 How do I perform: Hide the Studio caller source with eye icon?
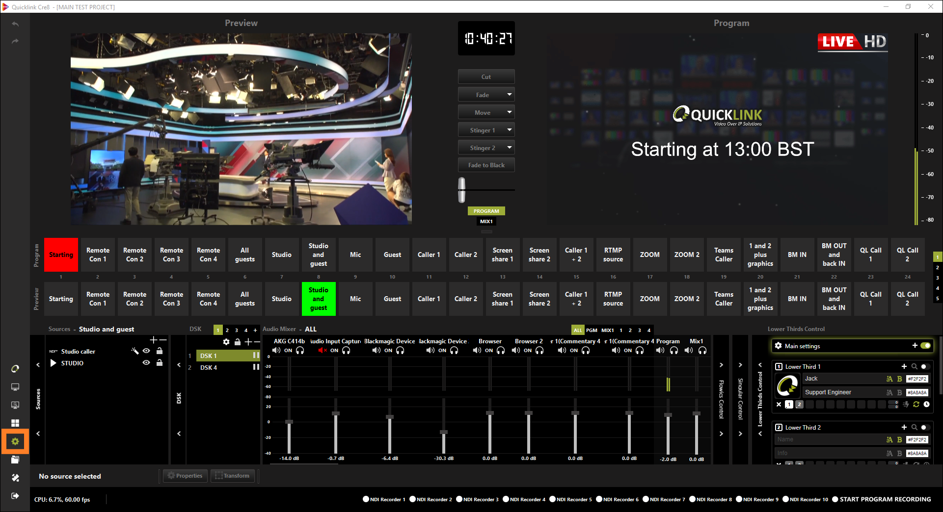click(146, 351)
